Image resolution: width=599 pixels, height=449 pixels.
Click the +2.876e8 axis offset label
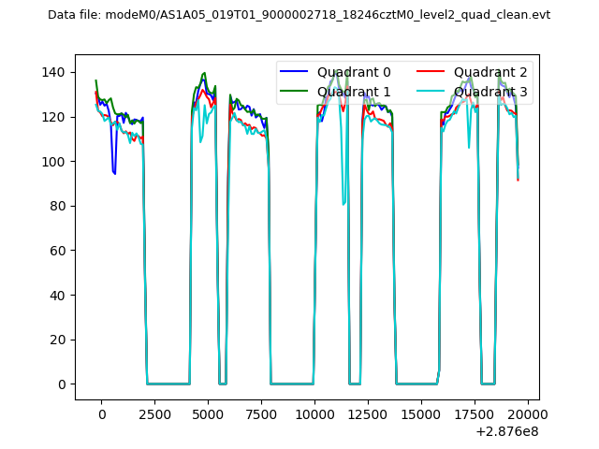(507, 431)
